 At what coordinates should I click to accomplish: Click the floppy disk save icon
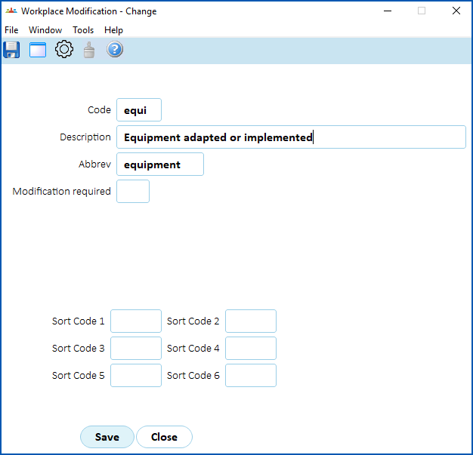click(x=11, y=50)
